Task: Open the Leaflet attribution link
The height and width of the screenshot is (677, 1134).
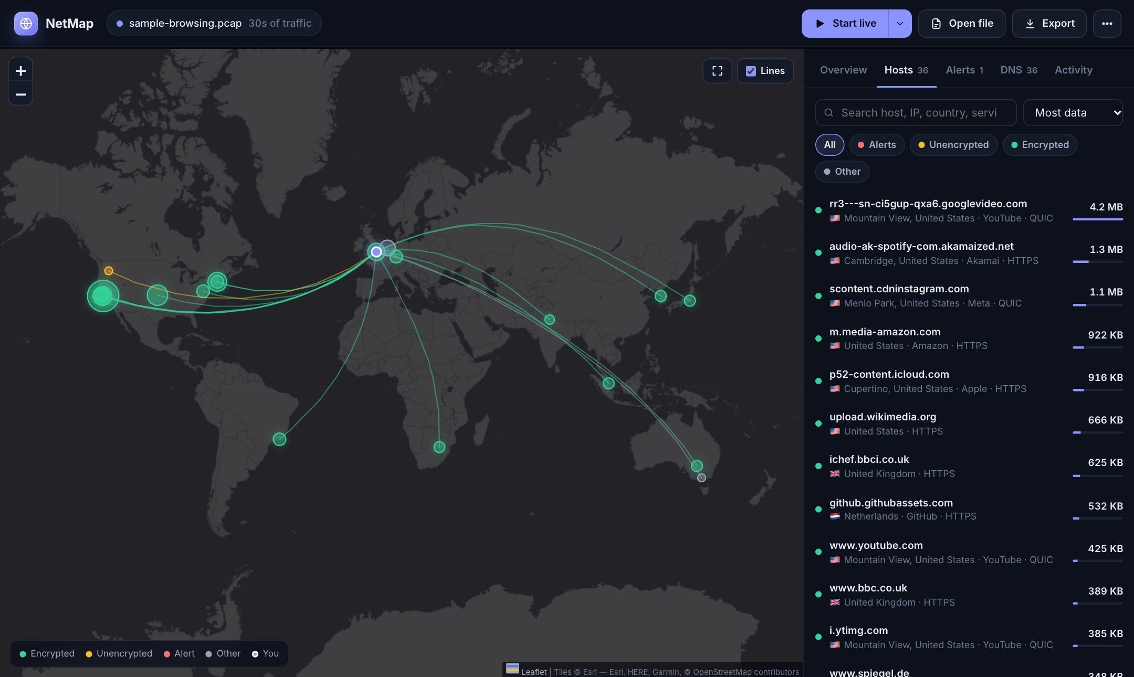Action: 533,672
